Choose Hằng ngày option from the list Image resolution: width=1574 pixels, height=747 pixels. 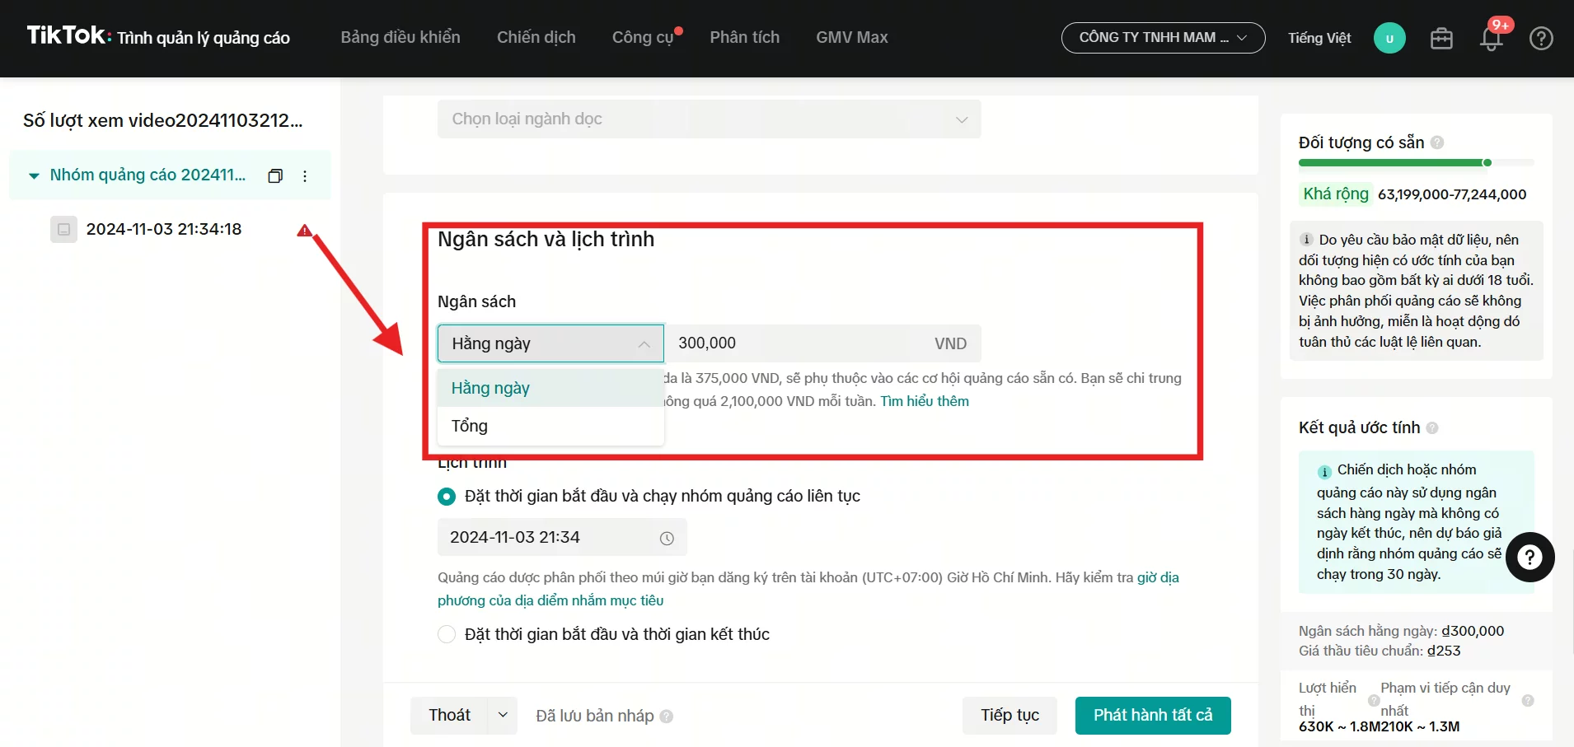(x=550, y=388)
